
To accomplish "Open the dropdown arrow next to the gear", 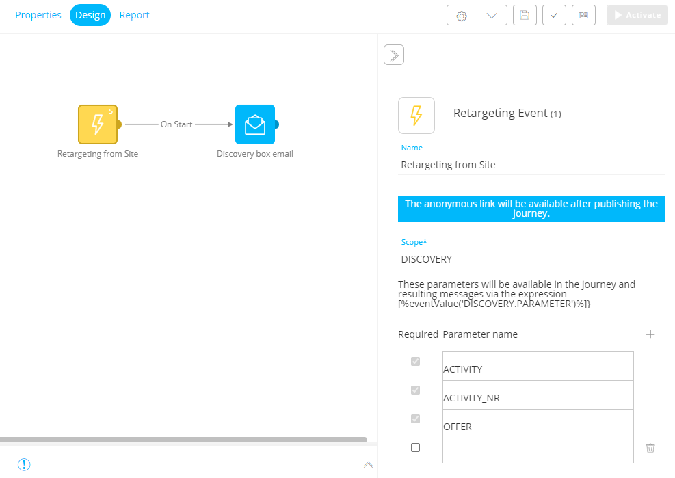I will (492, 16).
